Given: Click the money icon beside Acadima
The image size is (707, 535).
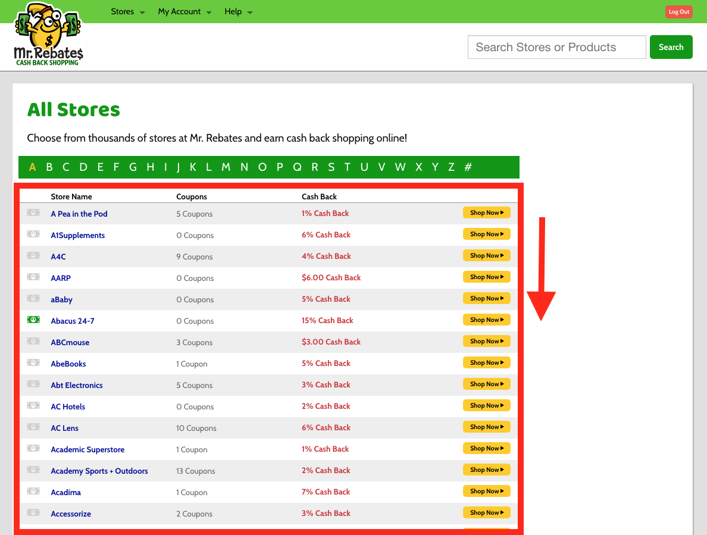Looking at the screenshot, I should [33, 492].
